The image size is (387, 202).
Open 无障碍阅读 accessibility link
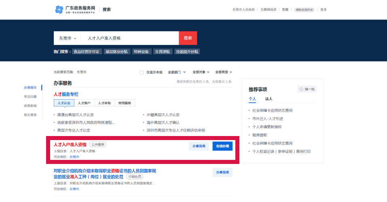point(269,10)
